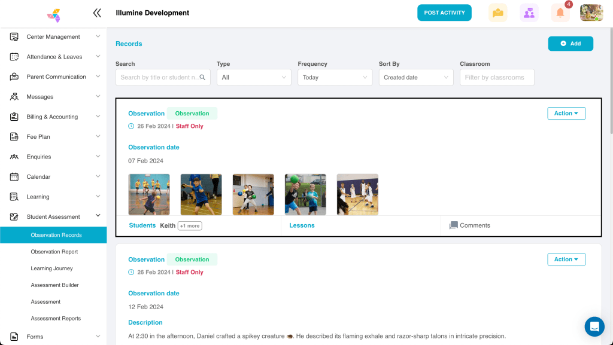Image resolution: width=613 pixels, height=345 pixels.
Task: Open the support chat bubble
Action: (x=594, y=326)
